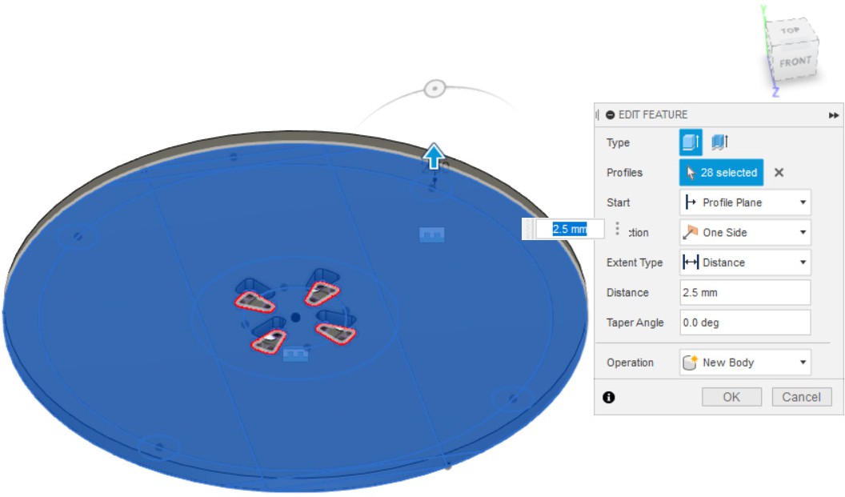Open the Extent Type dropdown showing Distance
Image resolution: width=845 pixels, height=497 pixels.
coord(744,263)
